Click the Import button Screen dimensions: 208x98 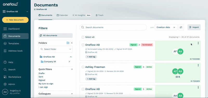click(x=194, y=27)
